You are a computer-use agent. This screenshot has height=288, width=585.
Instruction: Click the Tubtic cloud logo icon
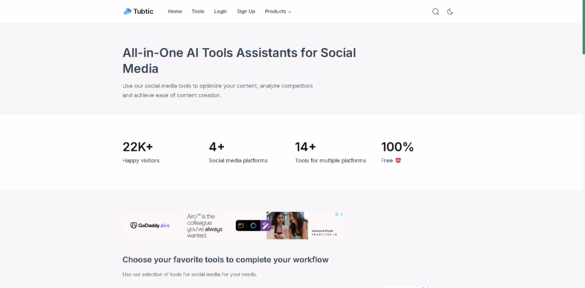(127, 11)
